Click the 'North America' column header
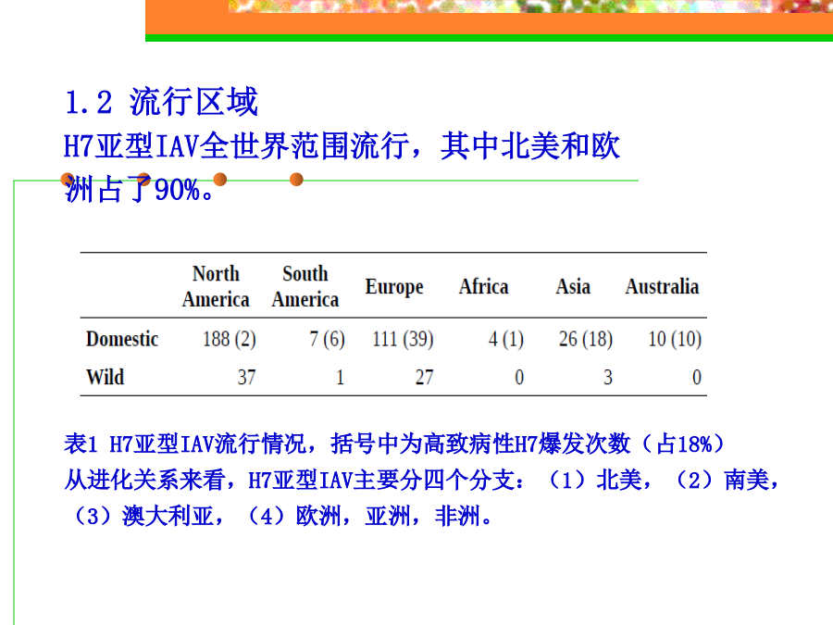 click(x=216, y=286)
